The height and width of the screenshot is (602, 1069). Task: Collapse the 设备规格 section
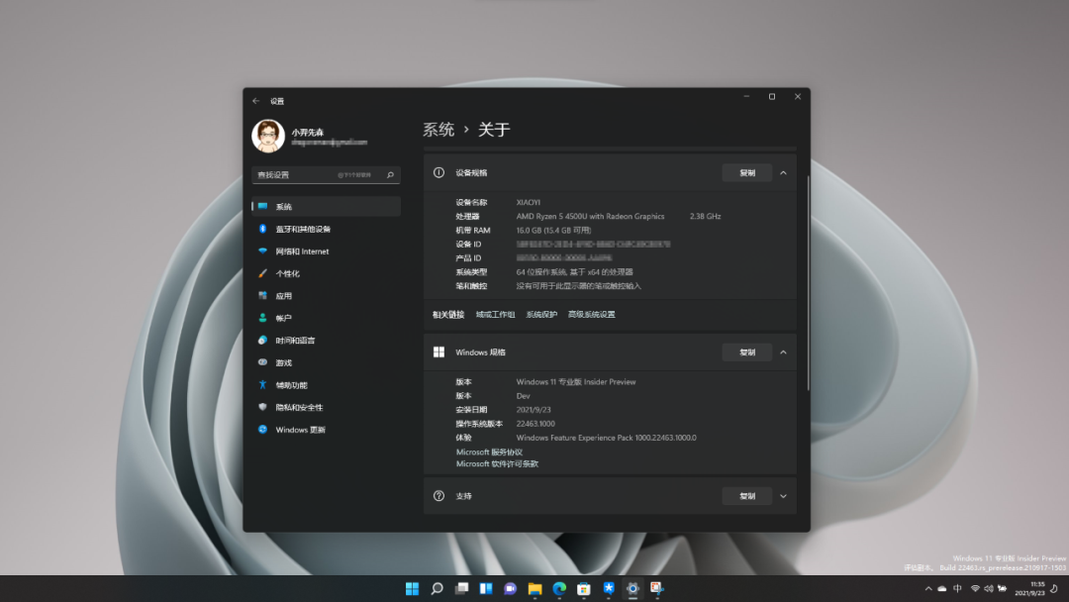click(x=783, y=173)
